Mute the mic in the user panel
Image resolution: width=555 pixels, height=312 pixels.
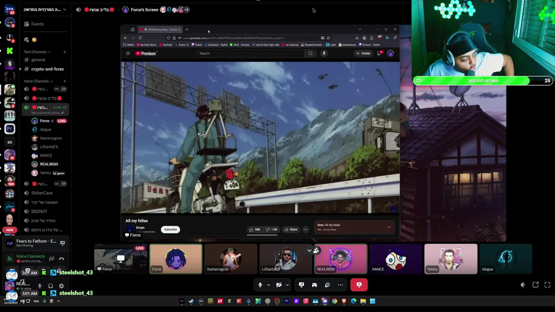point(39,286)
